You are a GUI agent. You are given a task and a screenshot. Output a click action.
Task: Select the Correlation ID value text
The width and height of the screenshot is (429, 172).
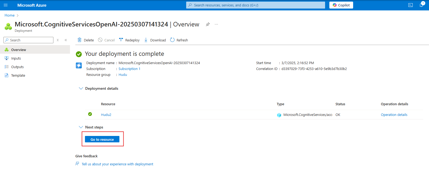pos(314,69)
